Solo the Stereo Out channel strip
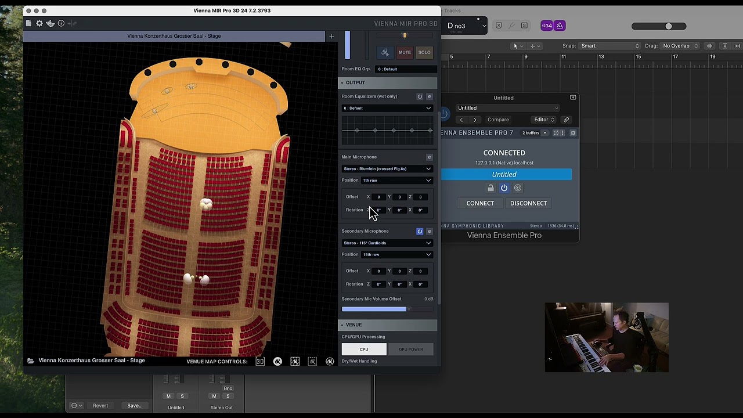743x418 pixels. 228,396
